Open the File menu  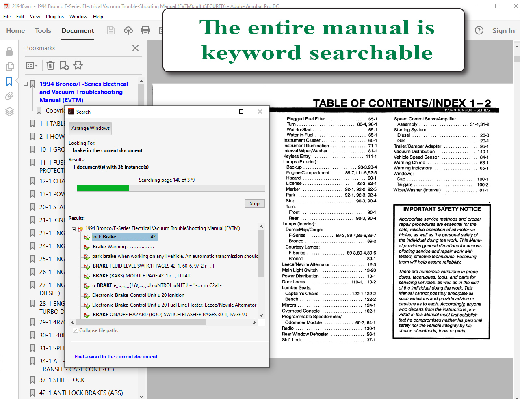[7, 17]
